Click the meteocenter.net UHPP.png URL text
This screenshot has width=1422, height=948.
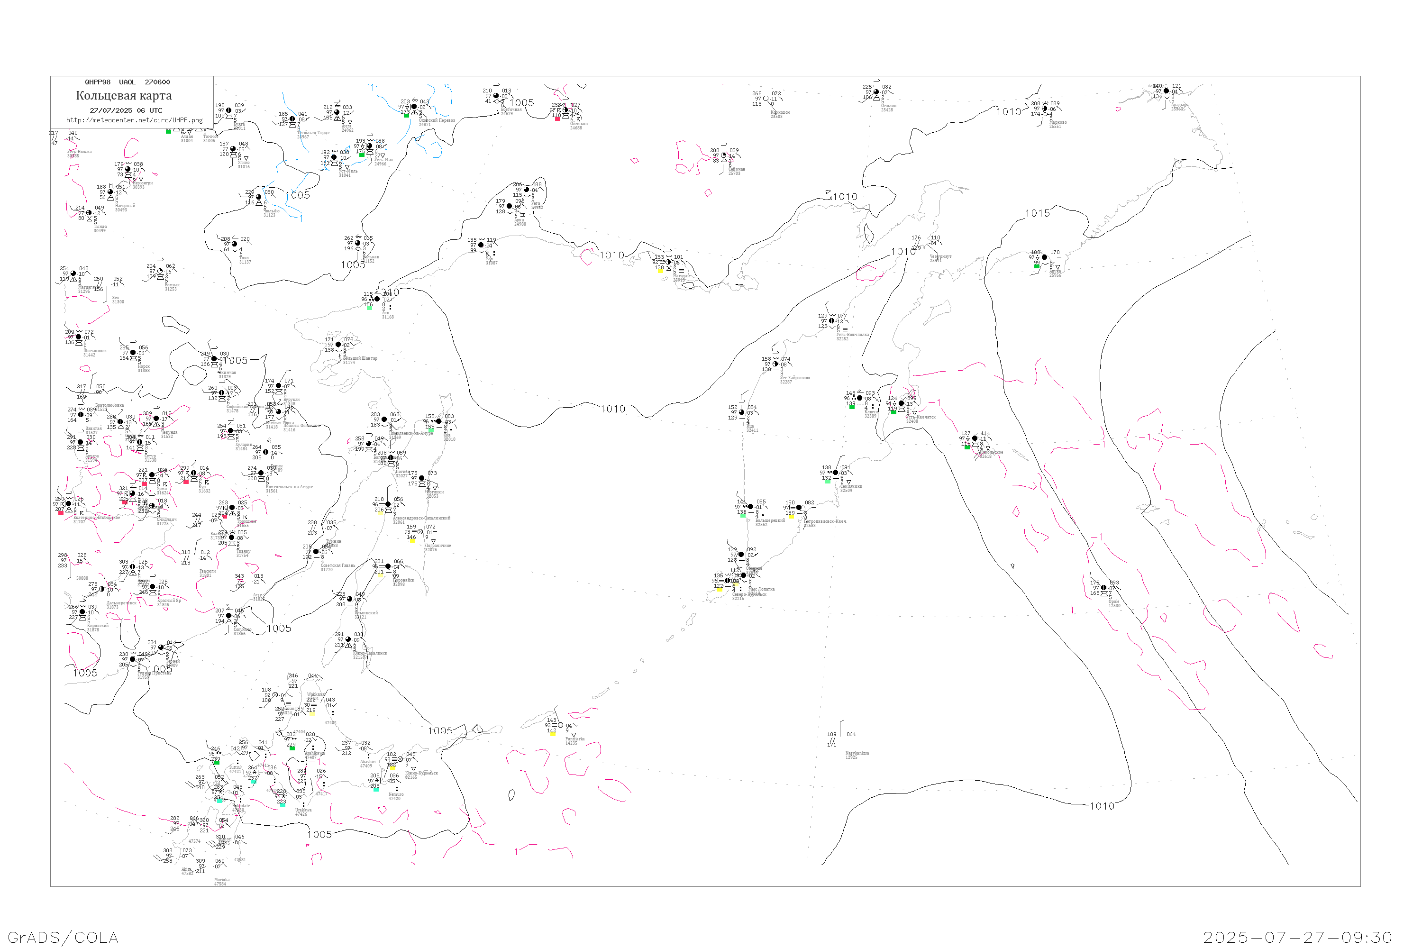click(x=134, y=120)
